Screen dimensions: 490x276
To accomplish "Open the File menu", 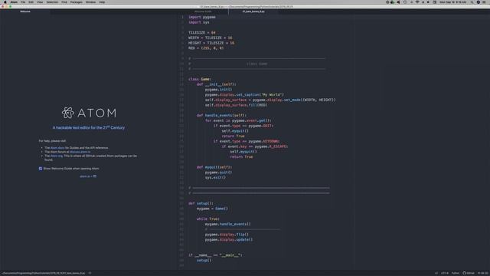I will [23, 2].
